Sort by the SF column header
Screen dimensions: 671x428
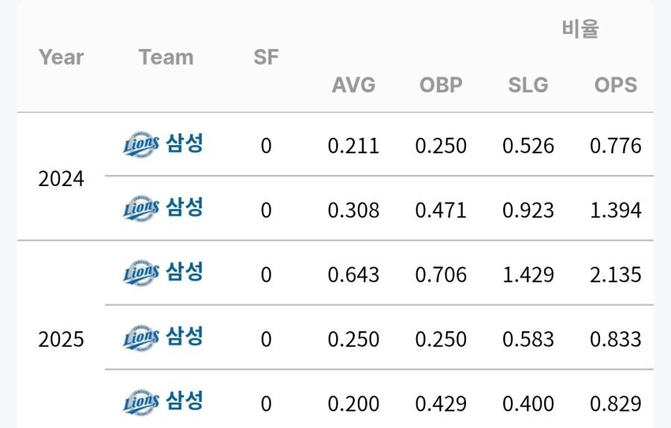pos(266,57)
